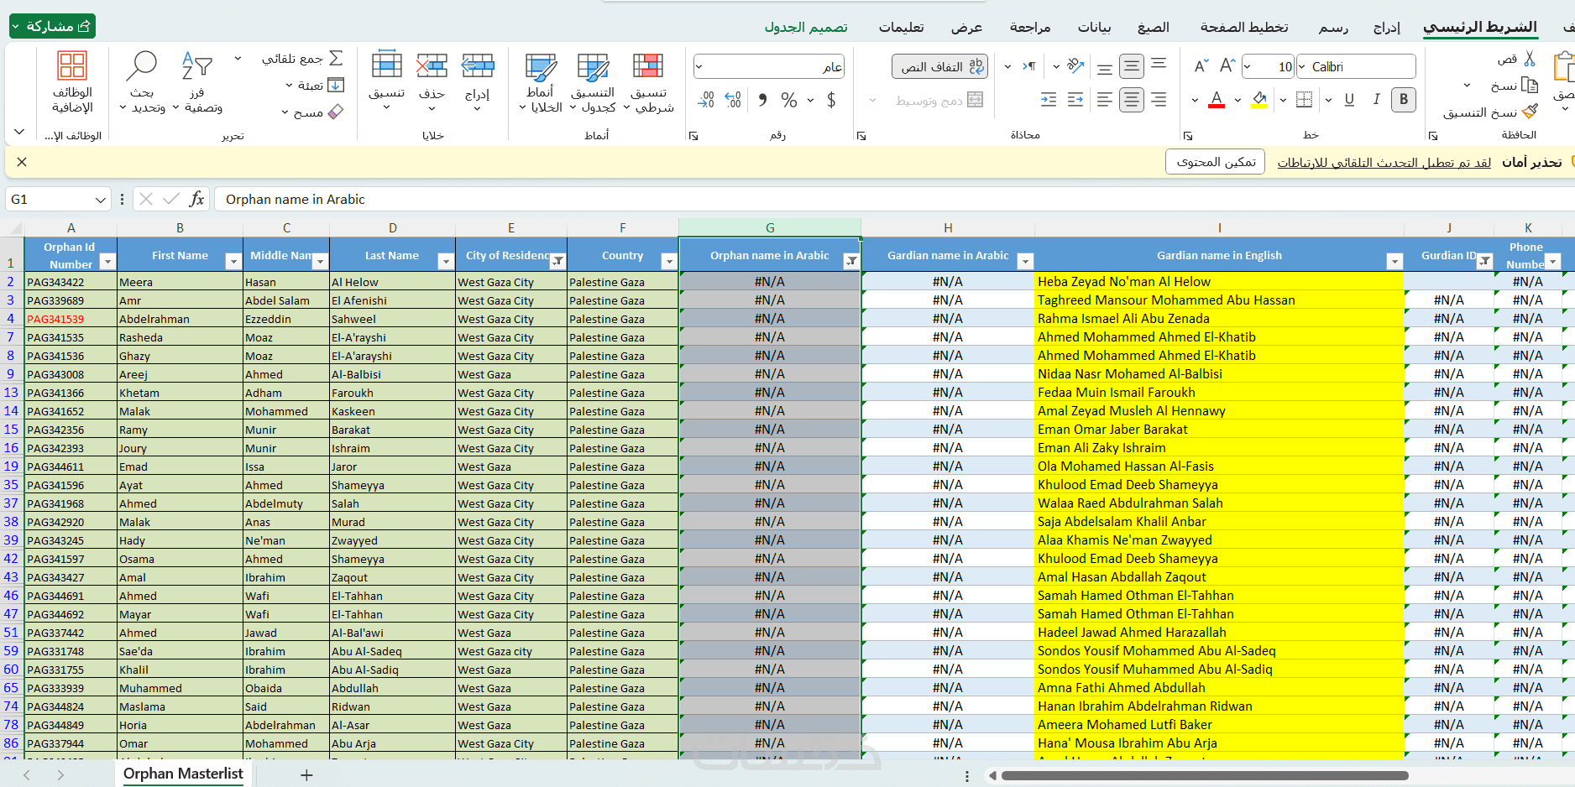Click the Insert Function fx icon
The height and width of the screenshot is (787, 1575).
coord(196,199)
